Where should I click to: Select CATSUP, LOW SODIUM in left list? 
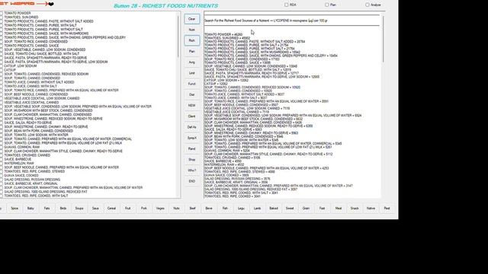pos(21,66)
